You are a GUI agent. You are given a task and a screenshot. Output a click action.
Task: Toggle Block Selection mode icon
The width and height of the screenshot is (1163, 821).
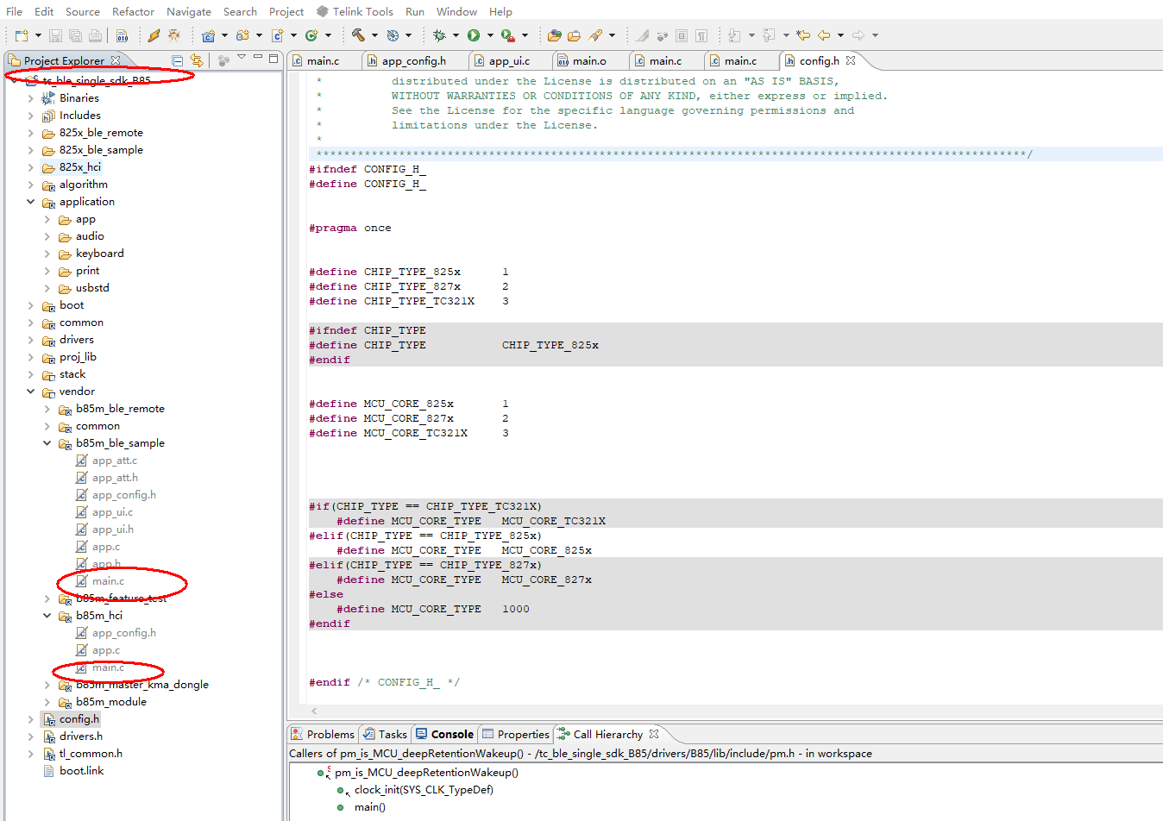pyautogui.click(x=682, y=35)
